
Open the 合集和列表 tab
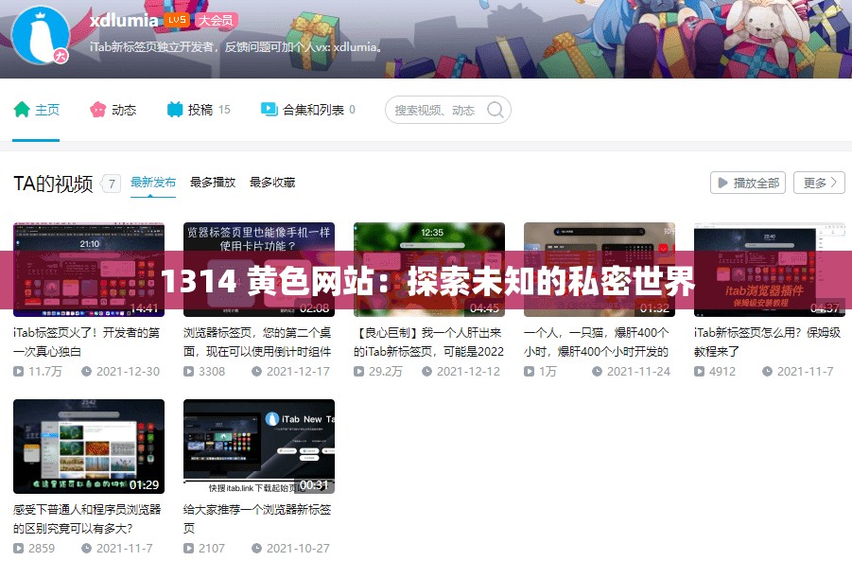point(300,110)
